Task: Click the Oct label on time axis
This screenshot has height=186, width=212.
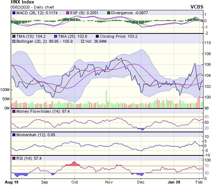Action: pyautogui.click(x=74, y=182)
